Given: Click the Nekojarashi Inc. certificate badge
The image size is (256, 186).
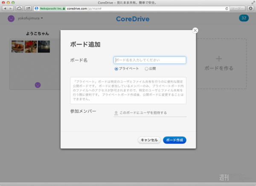Looking at the screenshot, I should (52, 9).
